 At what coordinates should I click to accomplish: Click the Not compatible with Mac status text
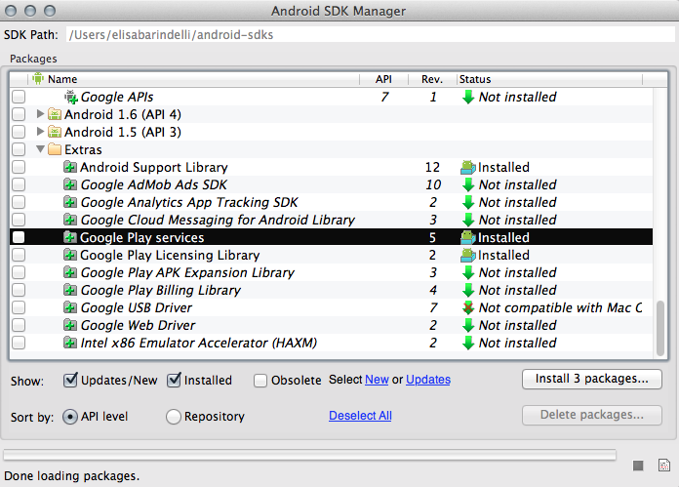pyautogui.click(x=561, y=307)
